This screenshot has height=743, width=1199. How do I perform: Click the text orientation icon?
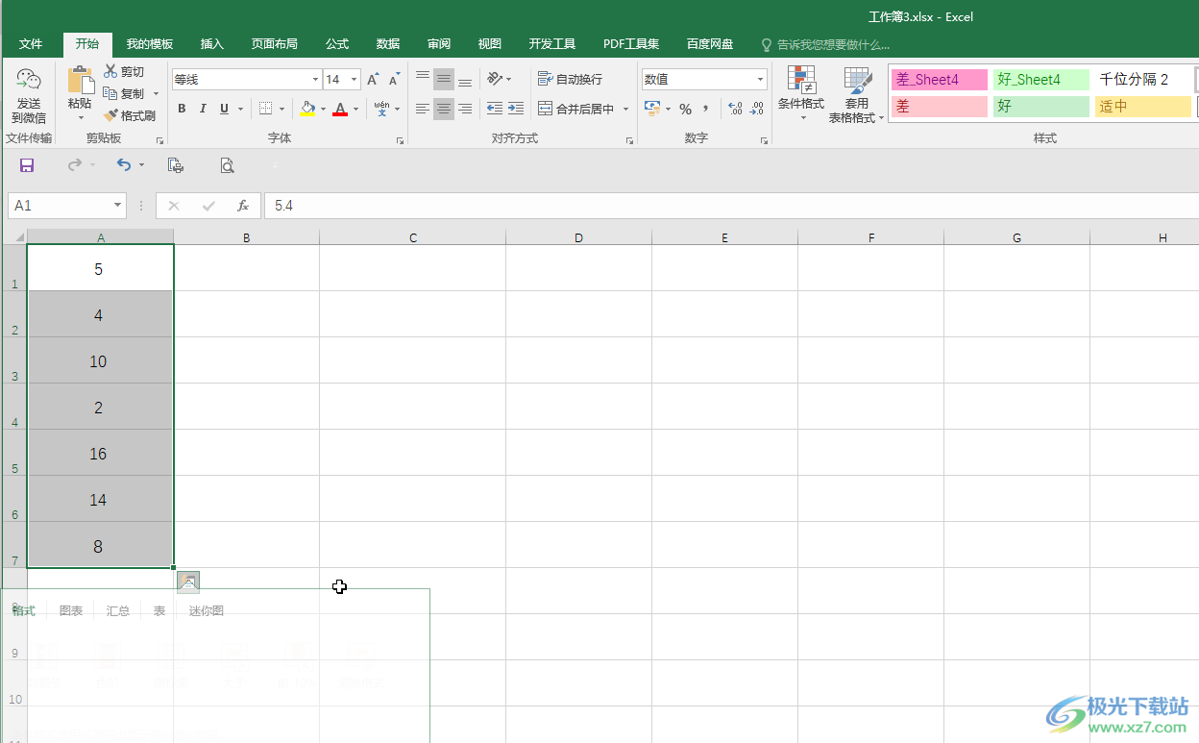click(x=495, y=79)
